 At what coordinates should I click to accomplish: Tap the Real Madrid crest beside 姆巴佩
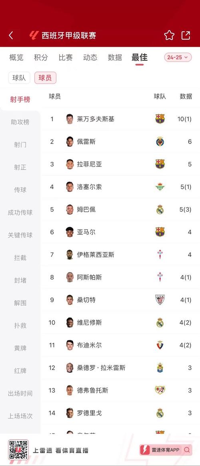tap(160, 210)
